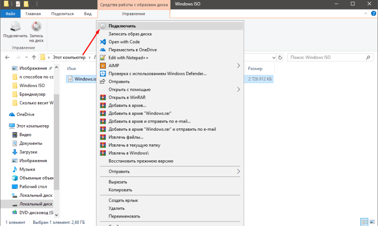Click the Файл blue button
The height and width of the screenshot is (226, 378).
[x=10, y=14]
